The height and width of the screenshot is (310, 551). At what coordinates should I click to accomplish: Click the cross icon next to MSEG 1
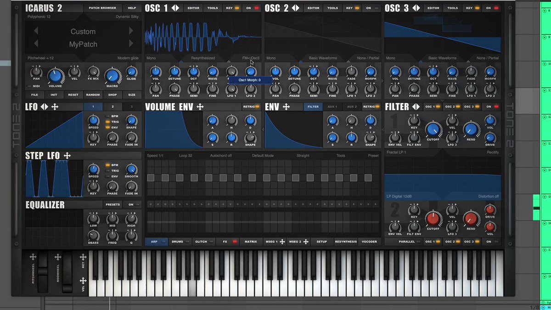(x=282, y=242)
